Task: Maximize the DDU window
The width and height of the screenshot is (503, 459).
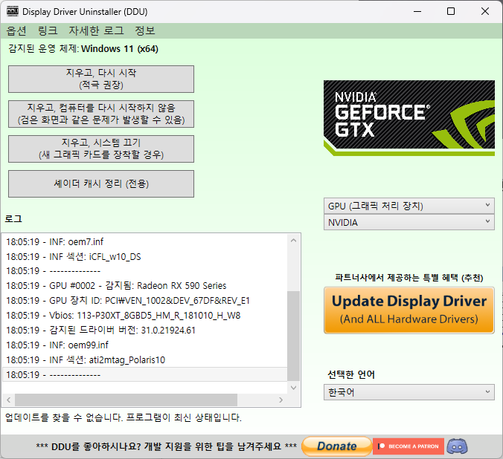Action: point(451,12)
